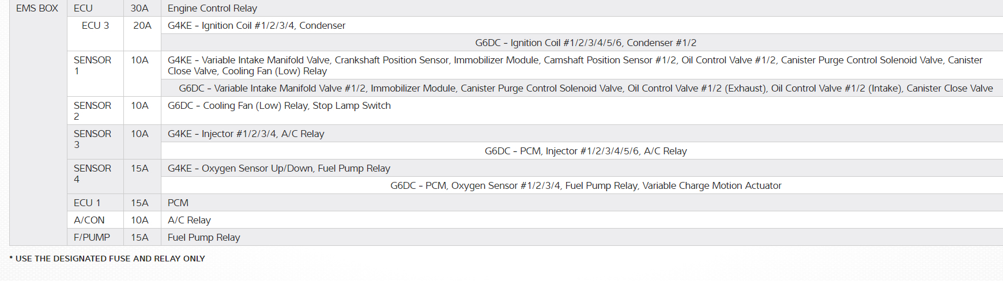The width and height of the screenshot is (1003, 281).
Task: Select the ECU 1 fuse name
Action: tap(87, 203)
